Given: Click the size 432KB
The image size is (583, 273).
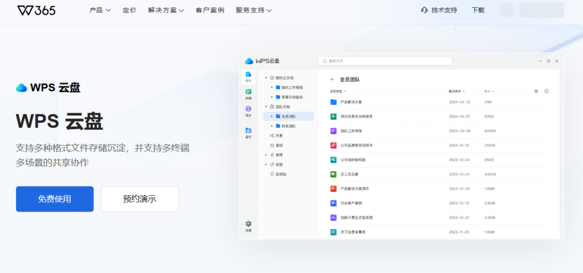Looking at the screenshot, I should (x=490, y=174).
